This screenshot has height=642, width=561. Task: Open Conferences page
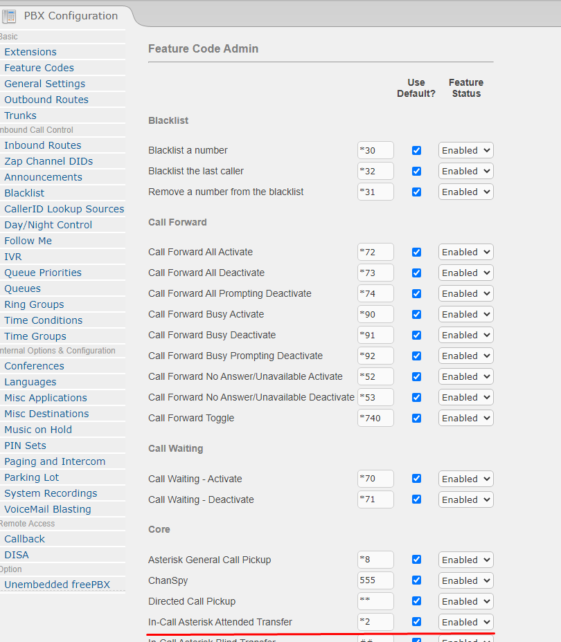click(34, 367)
